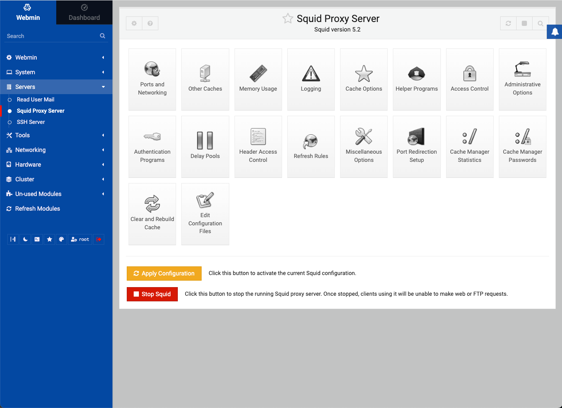The height and width of the screenshot is (408, 562).
Task: Open Cache Manager Statistics
Action: (470, 147)
